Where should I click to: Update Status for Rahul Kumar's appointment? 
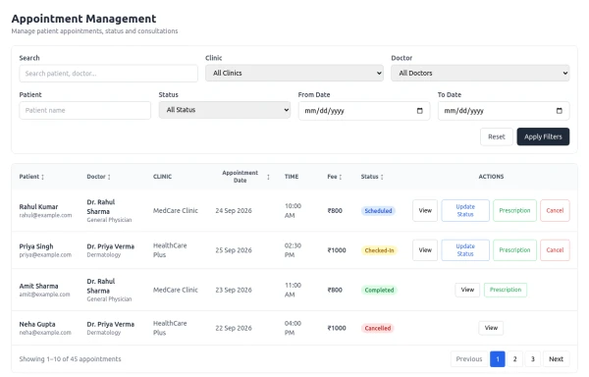point(465,211)
